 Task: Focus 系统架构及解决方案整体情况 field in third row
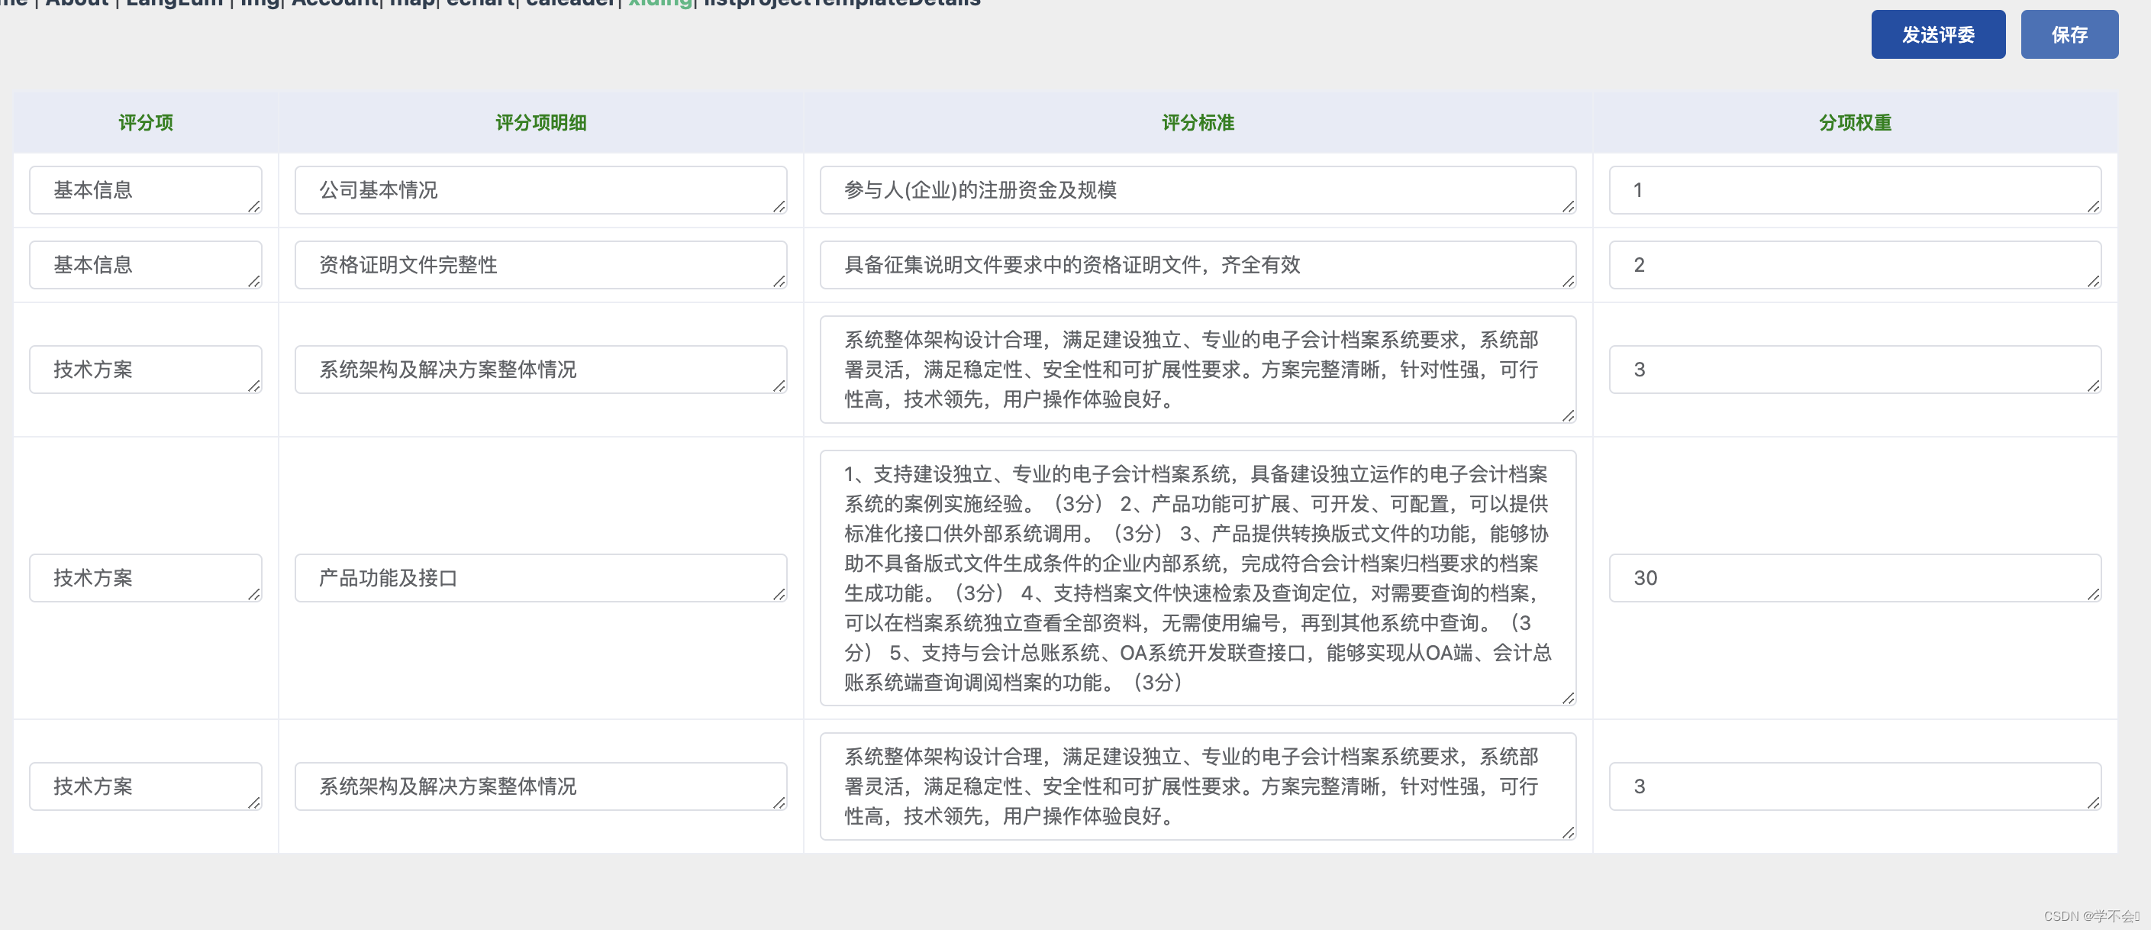tap(540, 370)
